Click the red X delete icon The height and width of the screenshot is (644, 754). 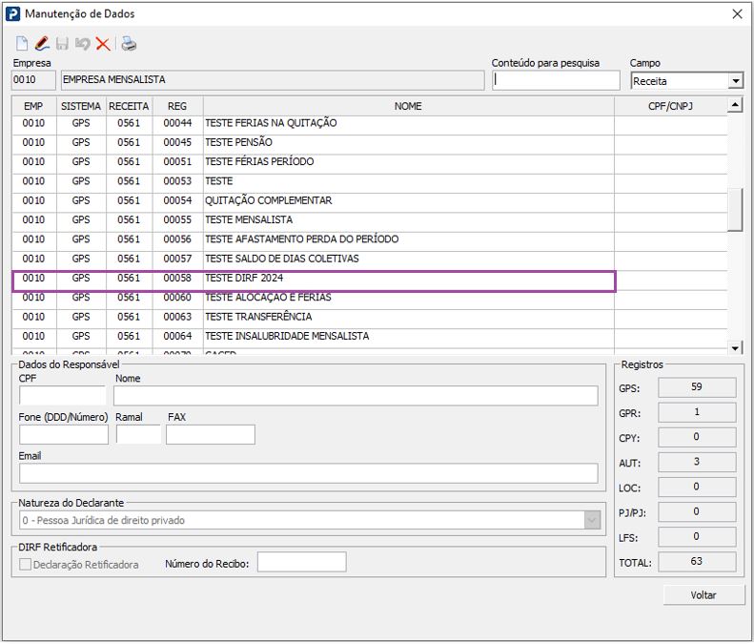click(102, 44)
